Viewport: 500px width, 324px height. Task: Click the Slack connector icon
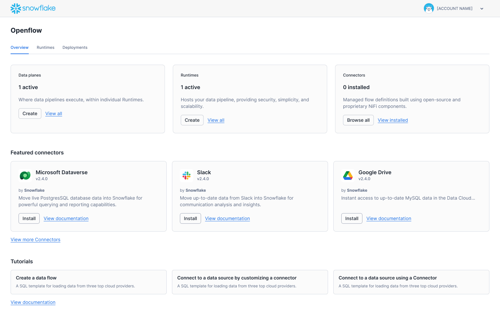(187, 176)
